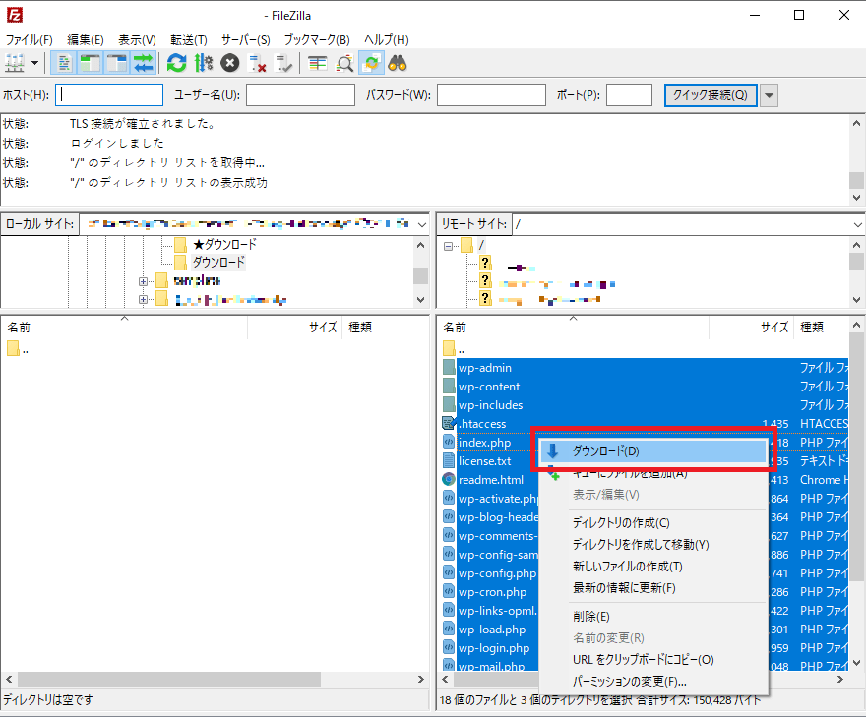Click the green refresh file list icon

point(176,63)
